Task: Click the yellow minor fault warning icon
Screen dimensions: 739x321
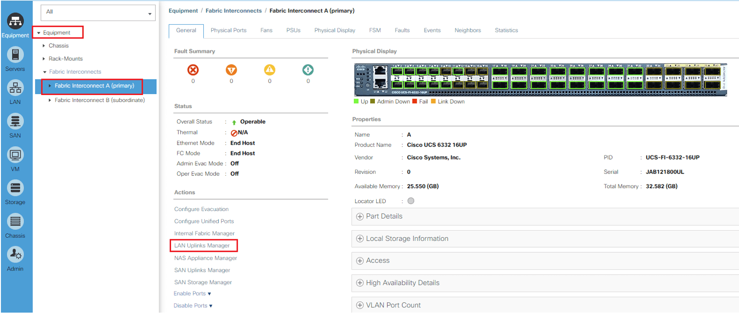Action: pyautogui.click(x=269, y=70)
